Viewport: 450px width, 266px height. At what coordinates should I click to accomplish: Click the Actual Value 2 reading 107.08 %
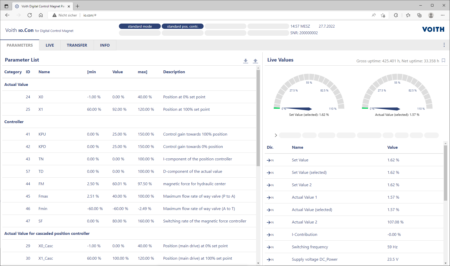(395, 222)
